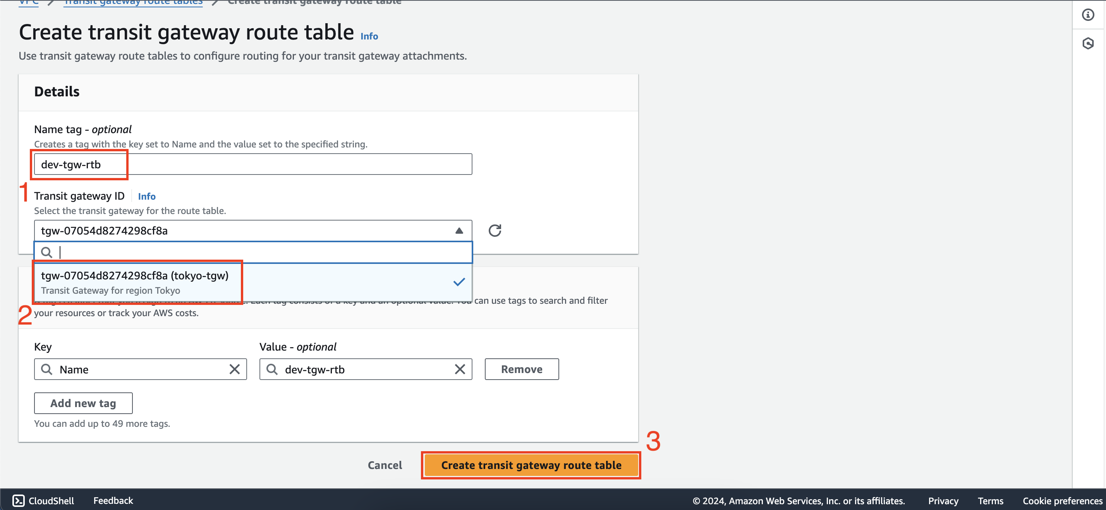Click Remove button for the Name tag

point(521,368)
